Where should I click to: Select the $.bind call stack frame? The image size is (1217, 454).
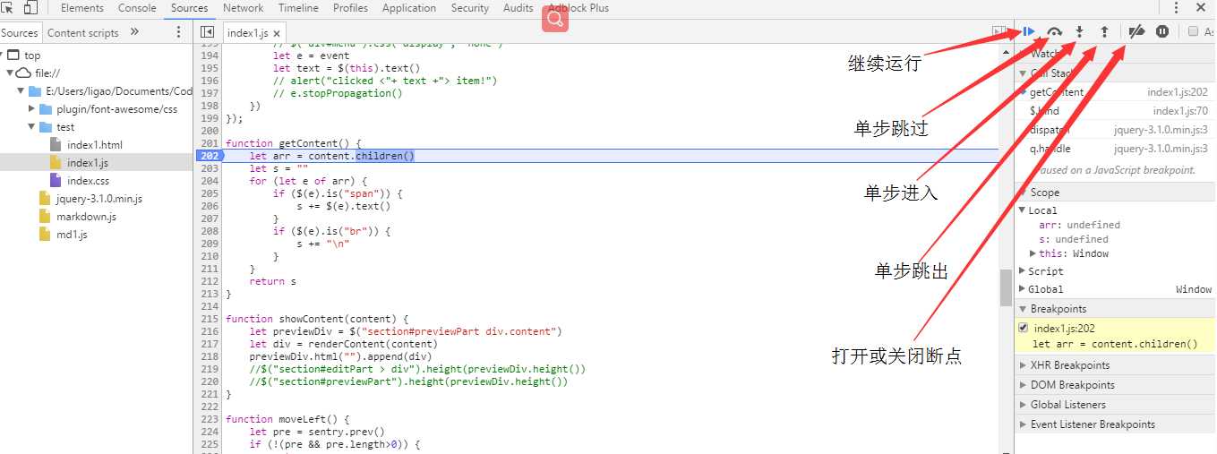coord(1044,111)
